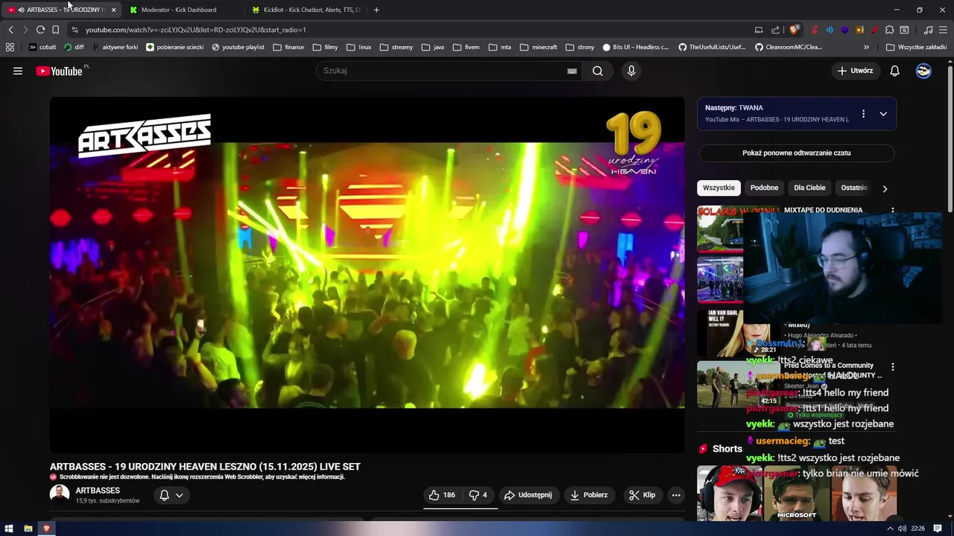
Task: Open the linux bookmarks folder
Action: coord(358,47)
